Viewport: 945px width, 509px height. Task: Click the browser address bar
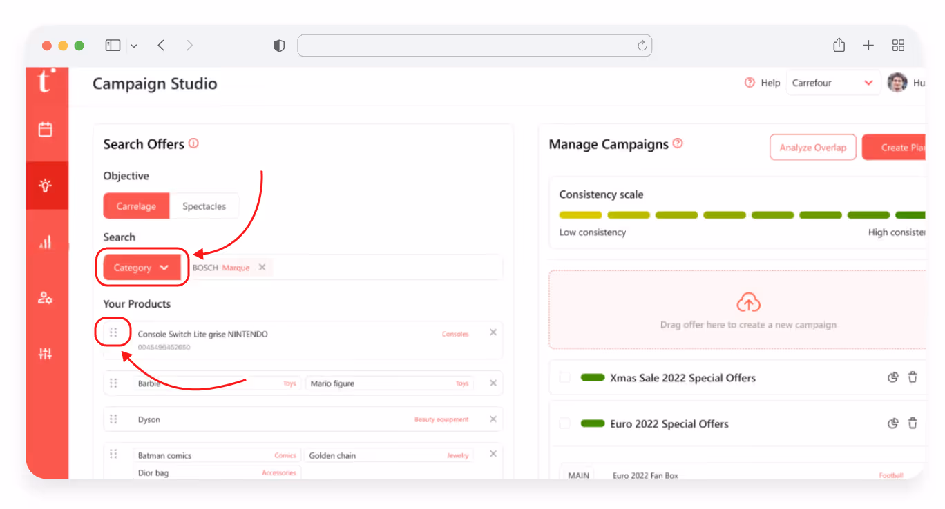[475, 46]
